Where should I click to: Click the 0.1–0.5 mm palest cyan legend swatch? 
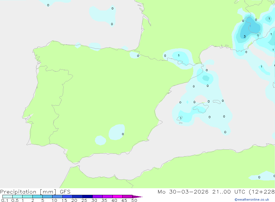coord(7,196)
